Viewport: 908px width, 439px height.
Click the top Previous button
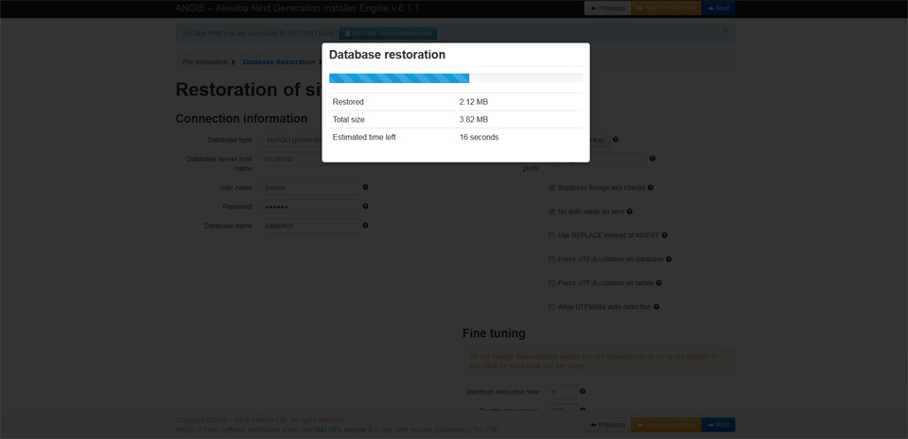click(x=607, y=8)
